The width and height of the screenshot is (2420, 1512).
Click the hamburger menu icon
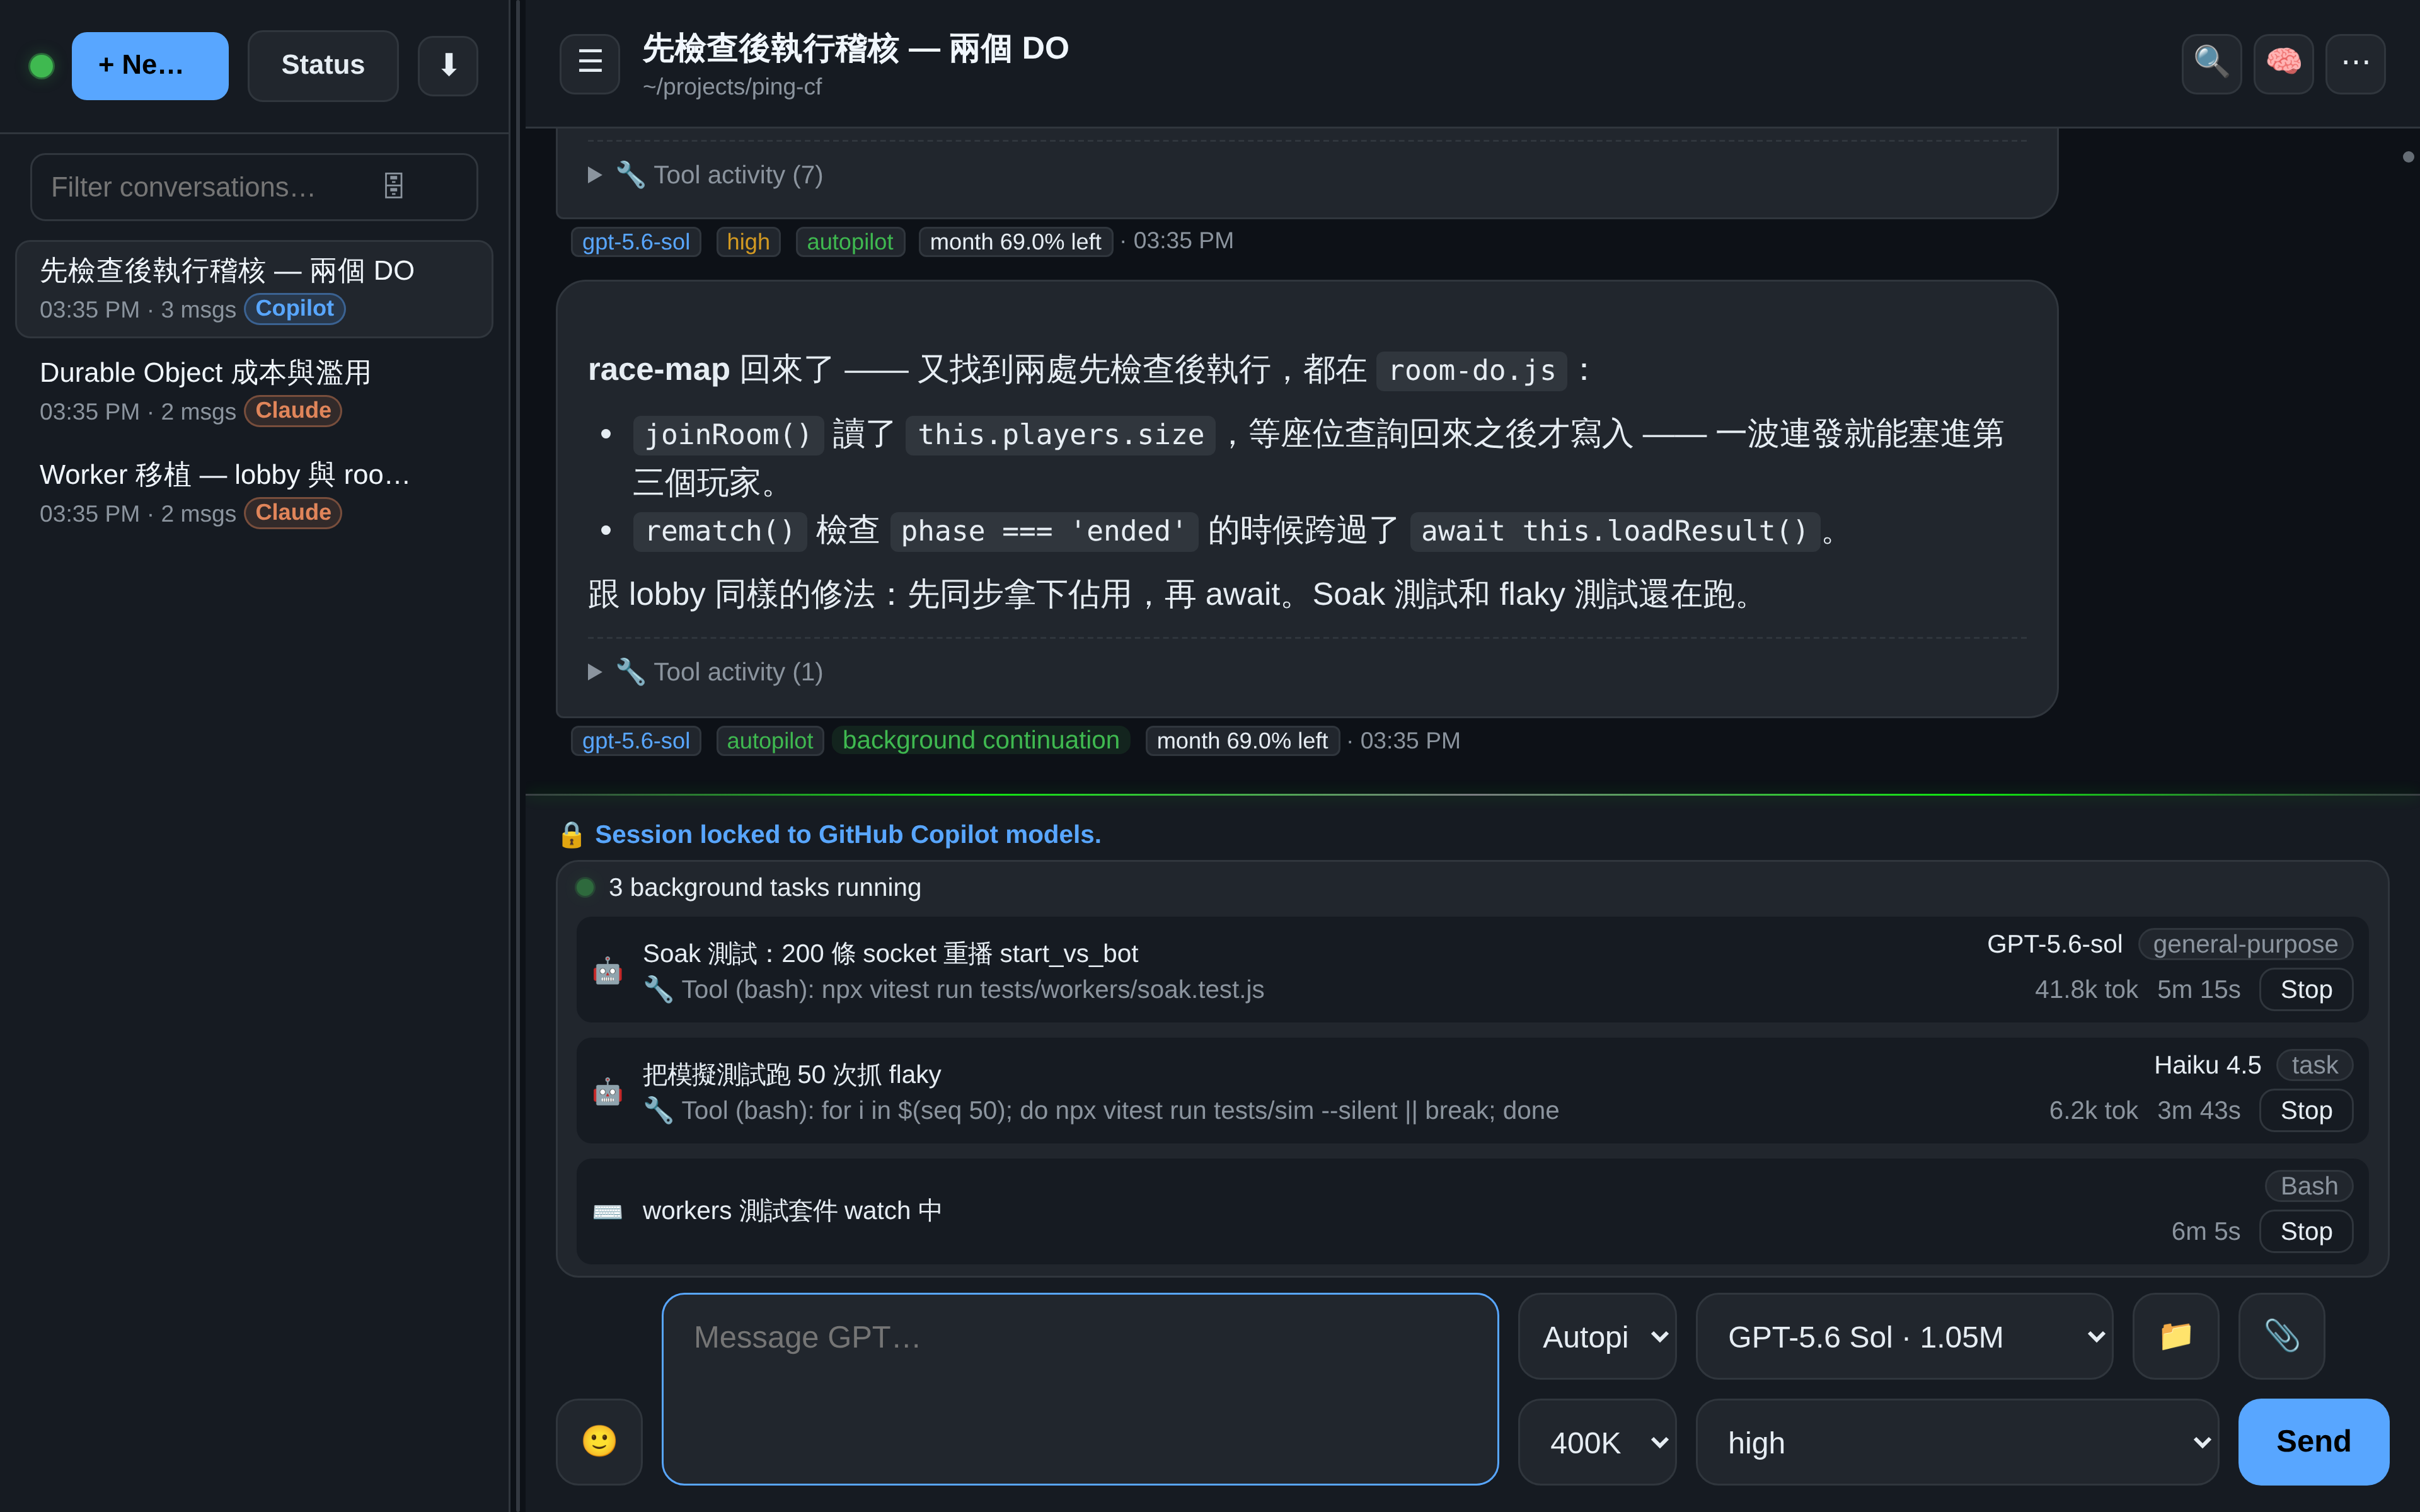590,63
